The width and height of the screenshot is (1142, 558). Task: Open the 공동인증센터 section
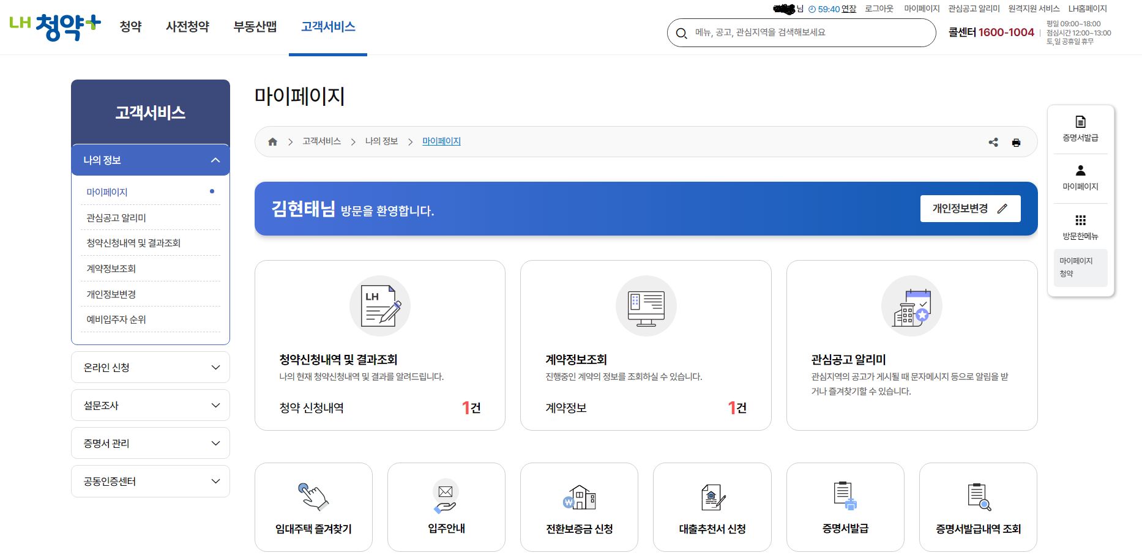point(150,481)
